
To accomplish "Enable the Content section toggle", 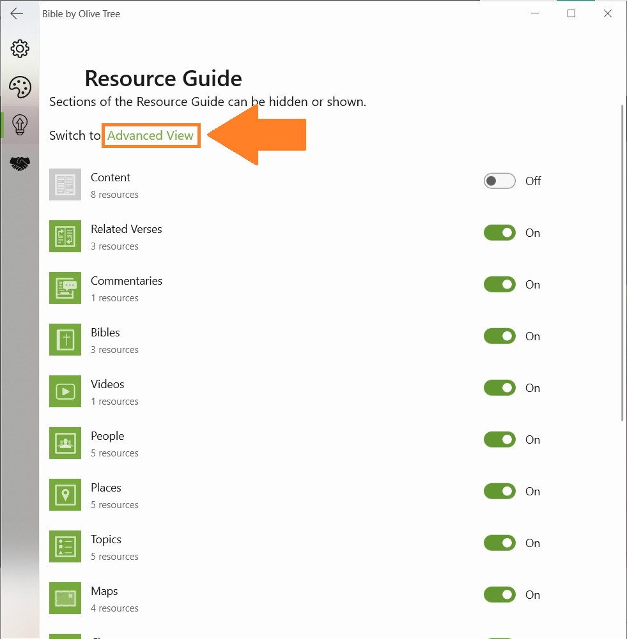I will tap(500, 181).
